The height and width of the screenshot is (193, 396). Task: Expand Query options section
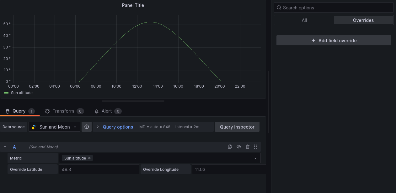[118, 127]
